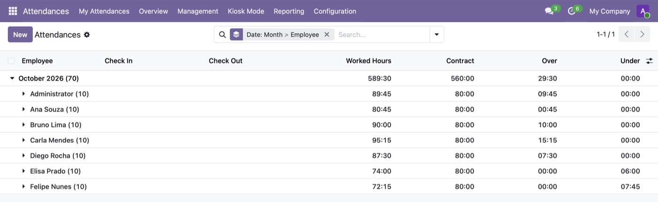Click Ana Souza's 80:45 worked hours
The width and height of the screenshot is (658, 202).
pyautogui.click(x=382, y=109)
